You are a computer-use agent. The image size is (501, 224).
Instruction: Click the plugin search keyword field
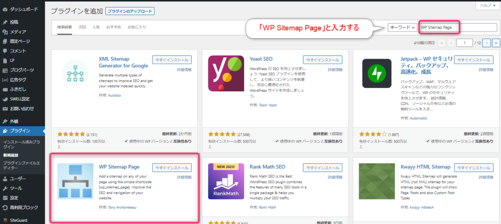tap(458, 27)
